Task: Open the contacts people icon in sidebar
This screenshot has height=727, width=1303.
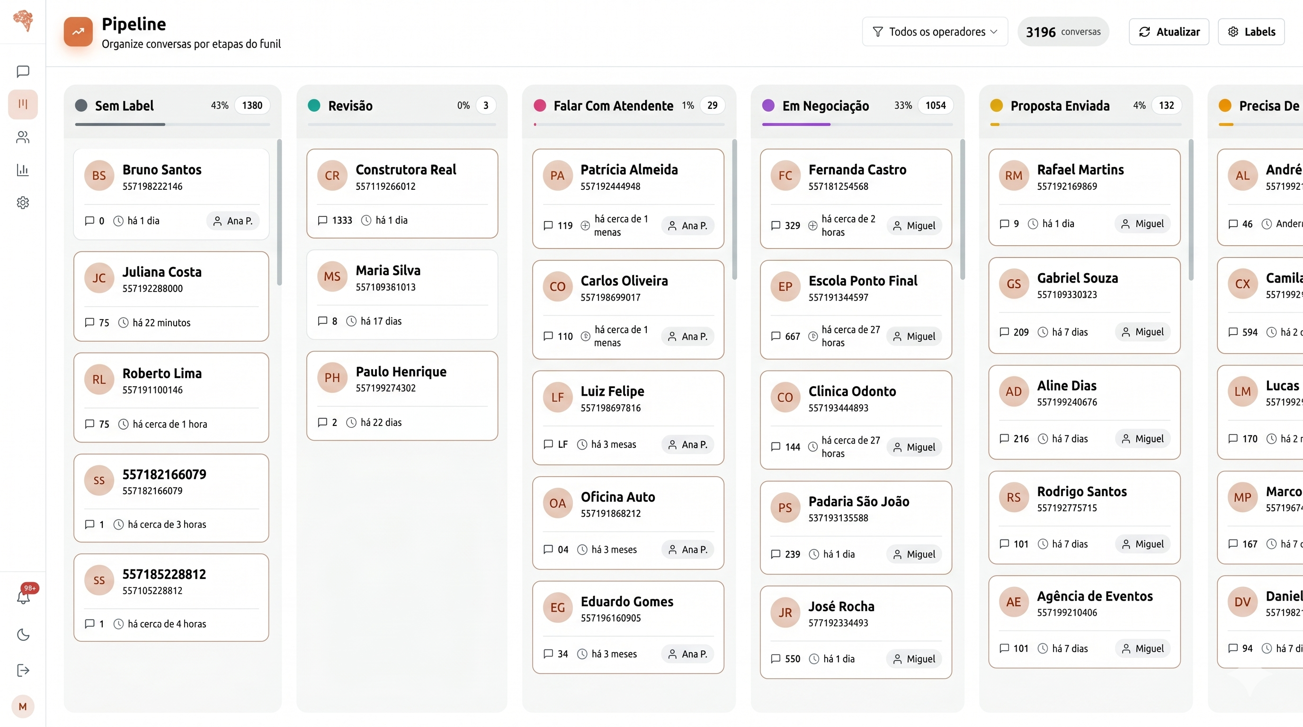Action: [23, 137]
